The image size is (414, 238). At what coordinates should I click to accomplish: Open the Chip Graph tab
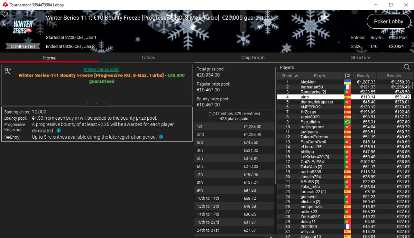[x=253, y=58]
